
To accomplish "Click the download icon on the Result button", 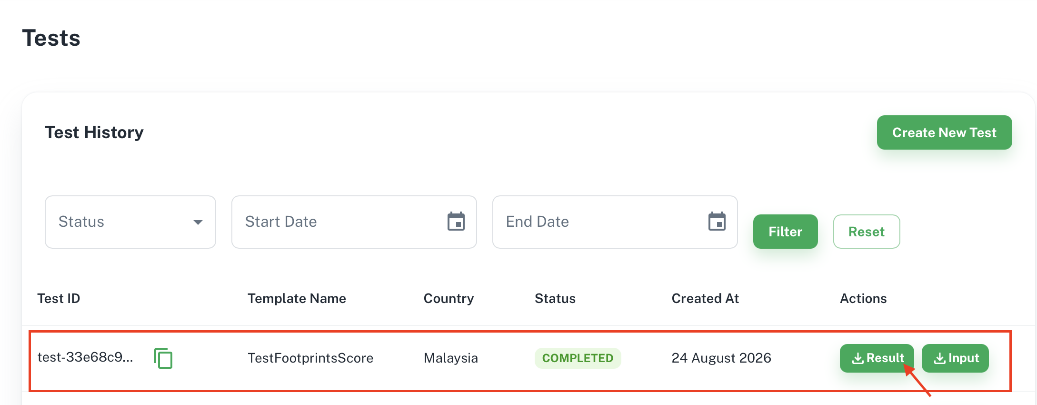I will 858,358.
